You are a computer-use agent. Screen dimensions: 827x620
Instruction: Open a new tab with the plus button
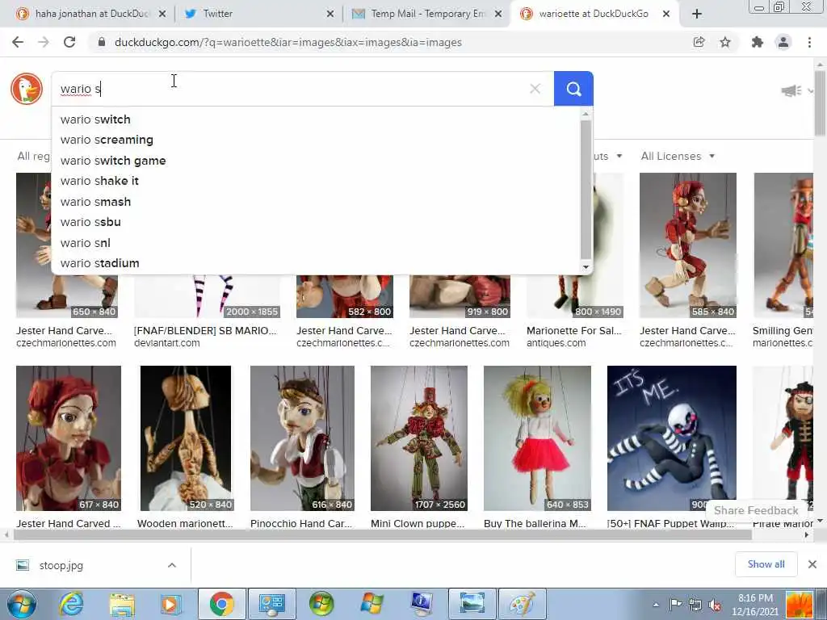(x=697, y=14)
